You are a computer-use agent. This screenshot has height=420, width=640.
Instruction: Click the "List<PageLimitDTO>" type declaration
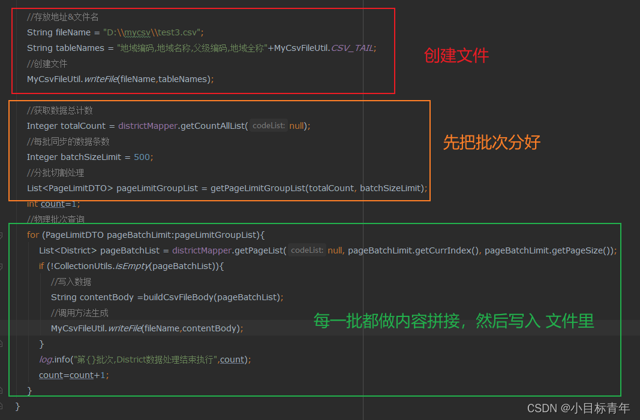pos(70,188)
